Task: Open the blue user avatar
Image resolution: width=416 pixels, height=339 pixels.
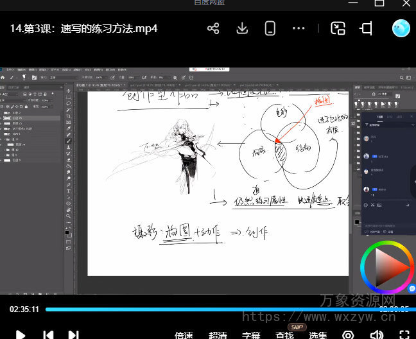Action: click(401, 29)
